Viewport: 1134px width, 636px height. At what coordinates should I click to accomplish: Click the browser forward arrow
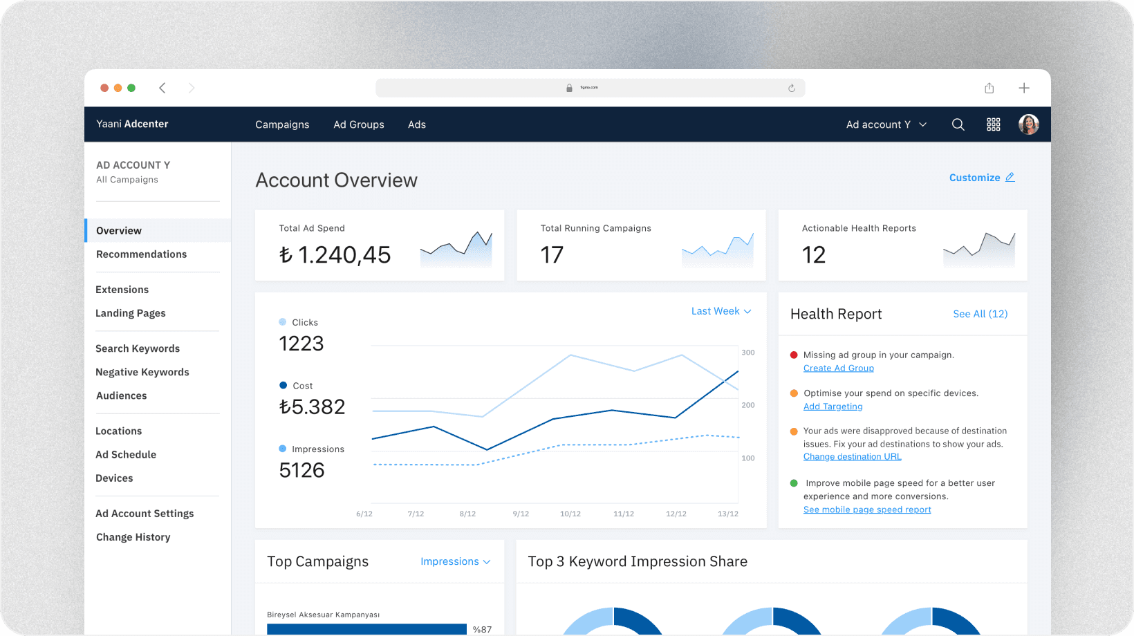click(192, 88)
